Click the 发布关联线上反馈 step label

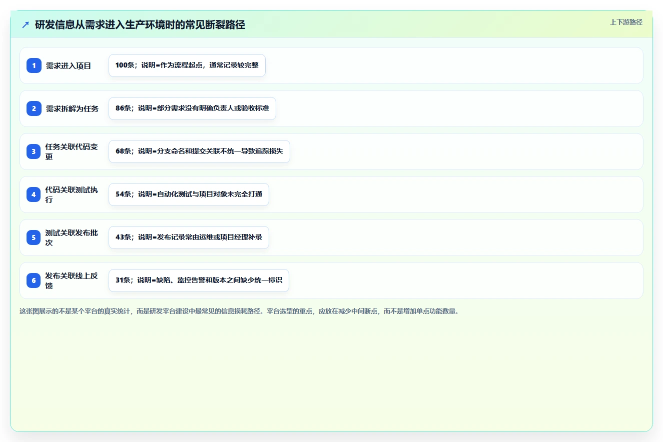click(72, 280)
